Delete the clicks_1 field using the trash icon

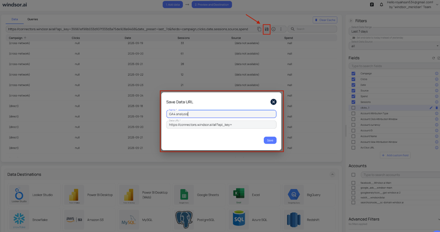click(x=437, y=108)
